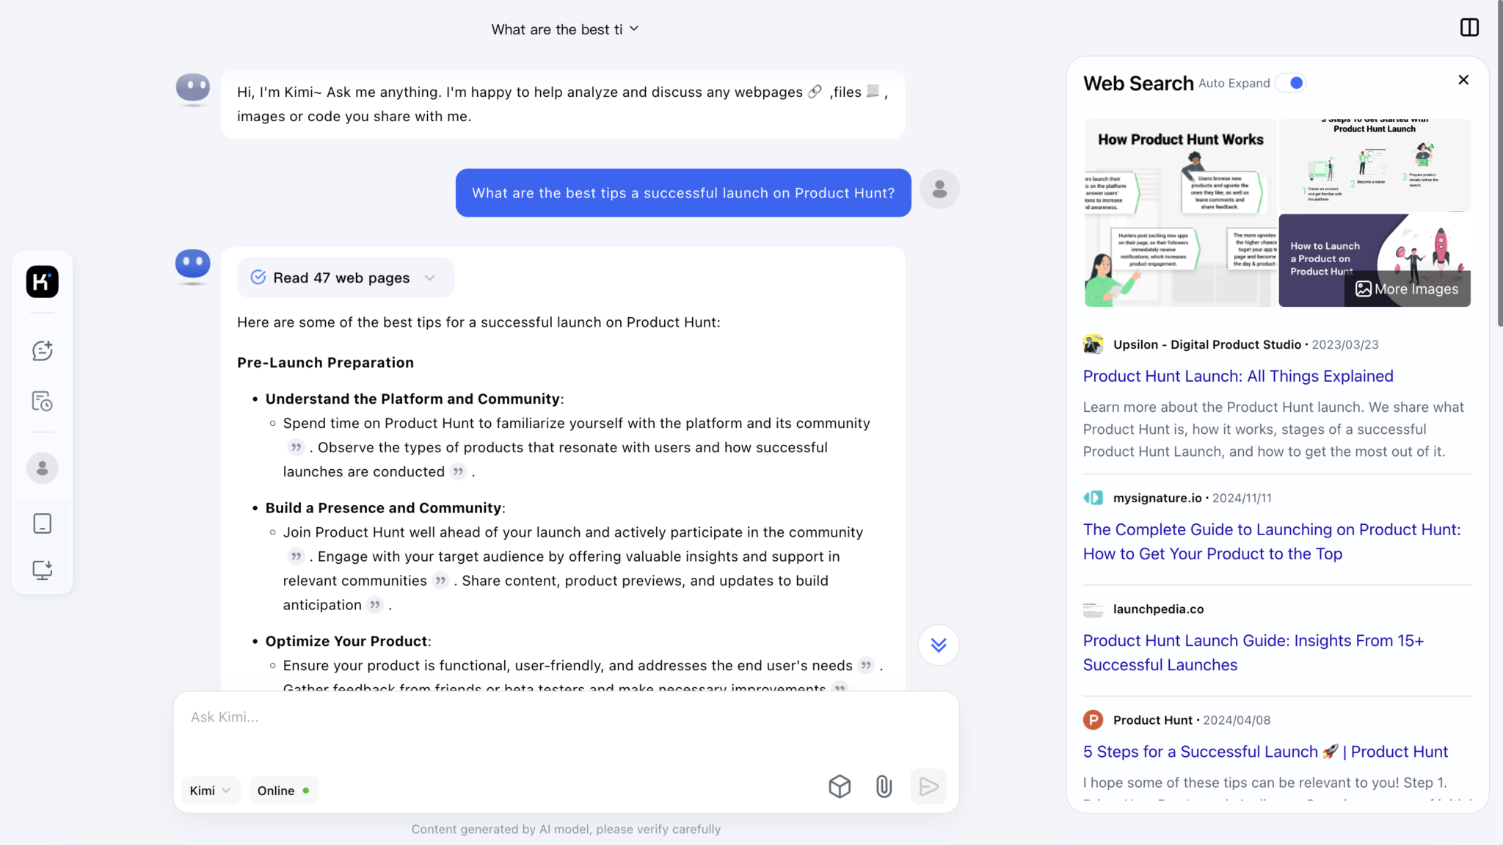1503x845 pixels.
Task: Click the attach file paperclip icon
Action: (884, 787)
